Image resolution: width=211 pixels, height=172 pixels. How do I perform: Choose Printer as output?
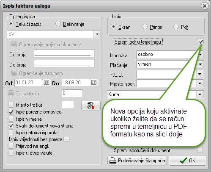pos(145,27)
